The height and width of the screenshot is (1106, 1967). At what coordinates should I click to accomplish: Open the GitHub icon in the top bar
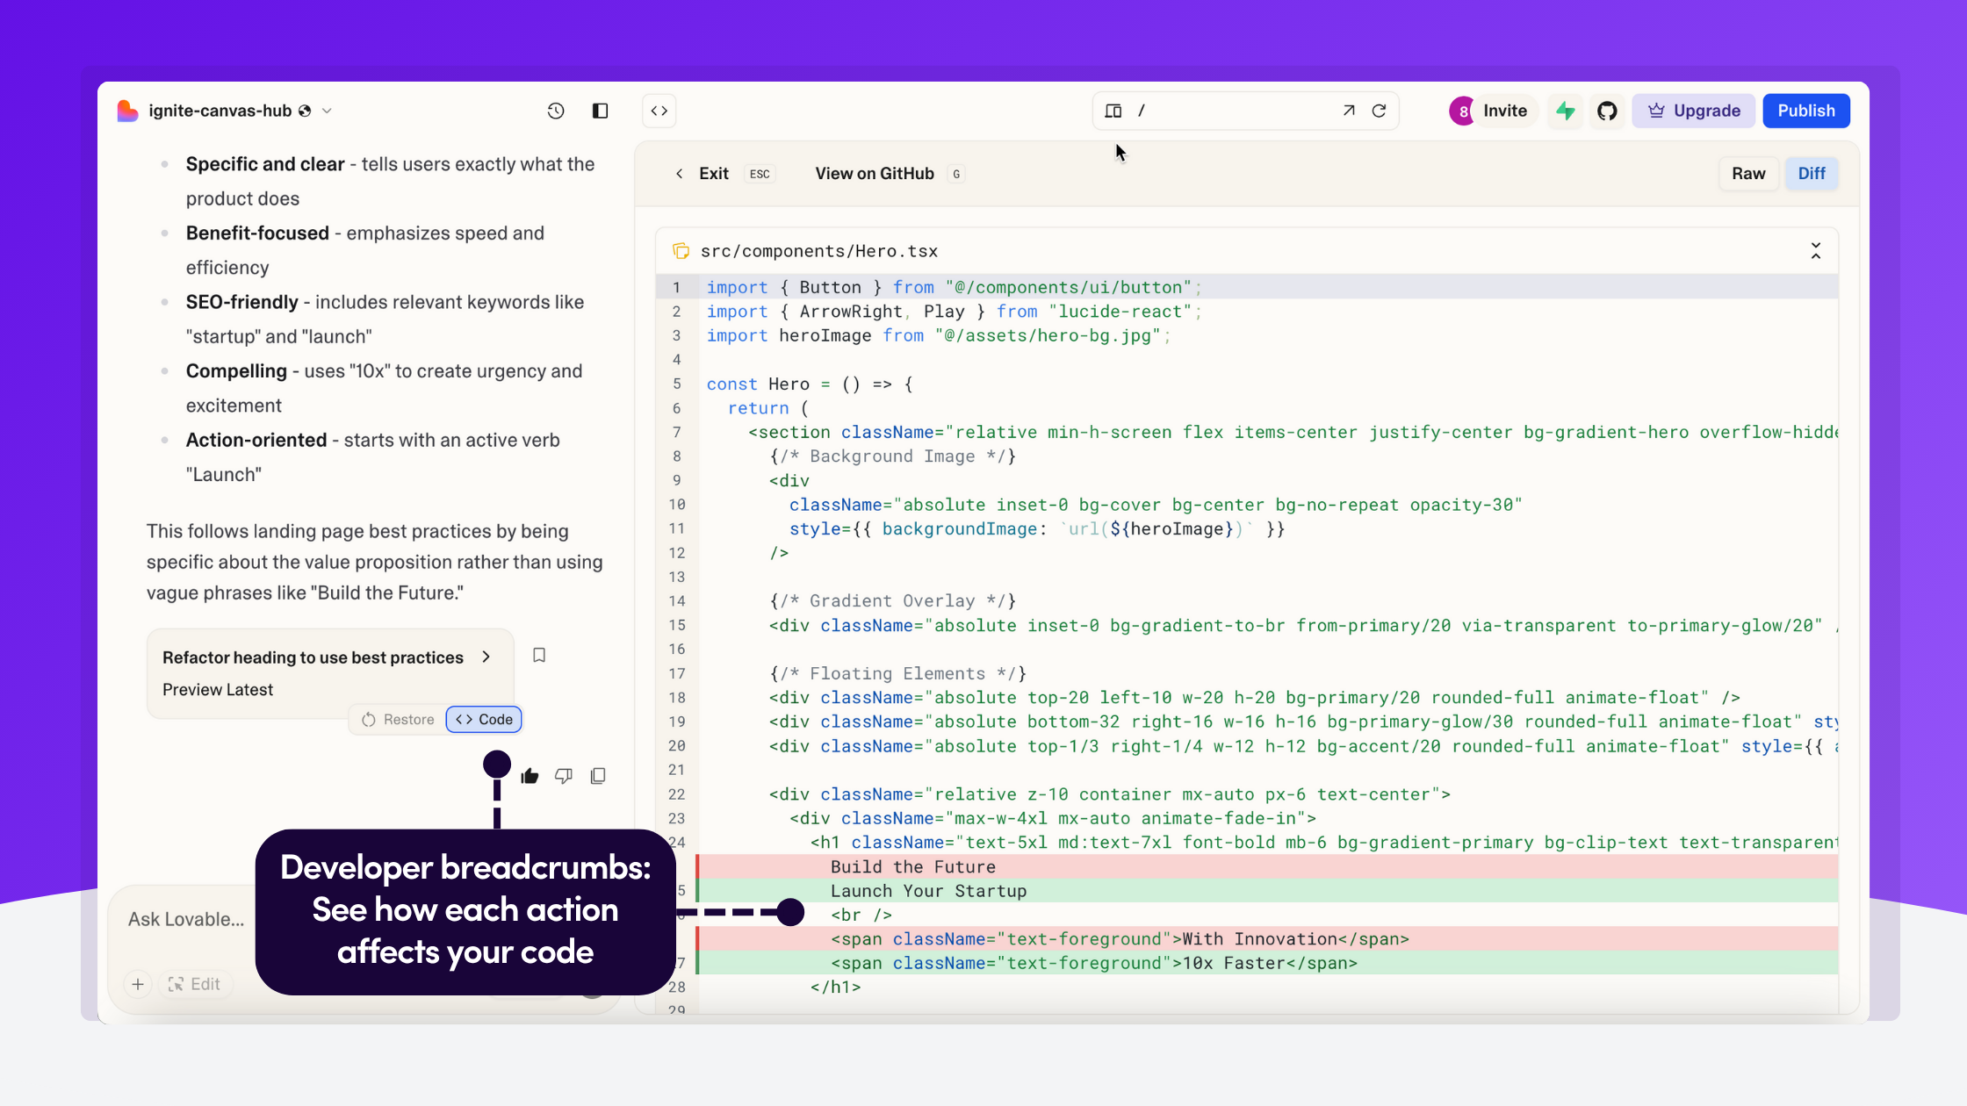click(x=1607, y=111)
